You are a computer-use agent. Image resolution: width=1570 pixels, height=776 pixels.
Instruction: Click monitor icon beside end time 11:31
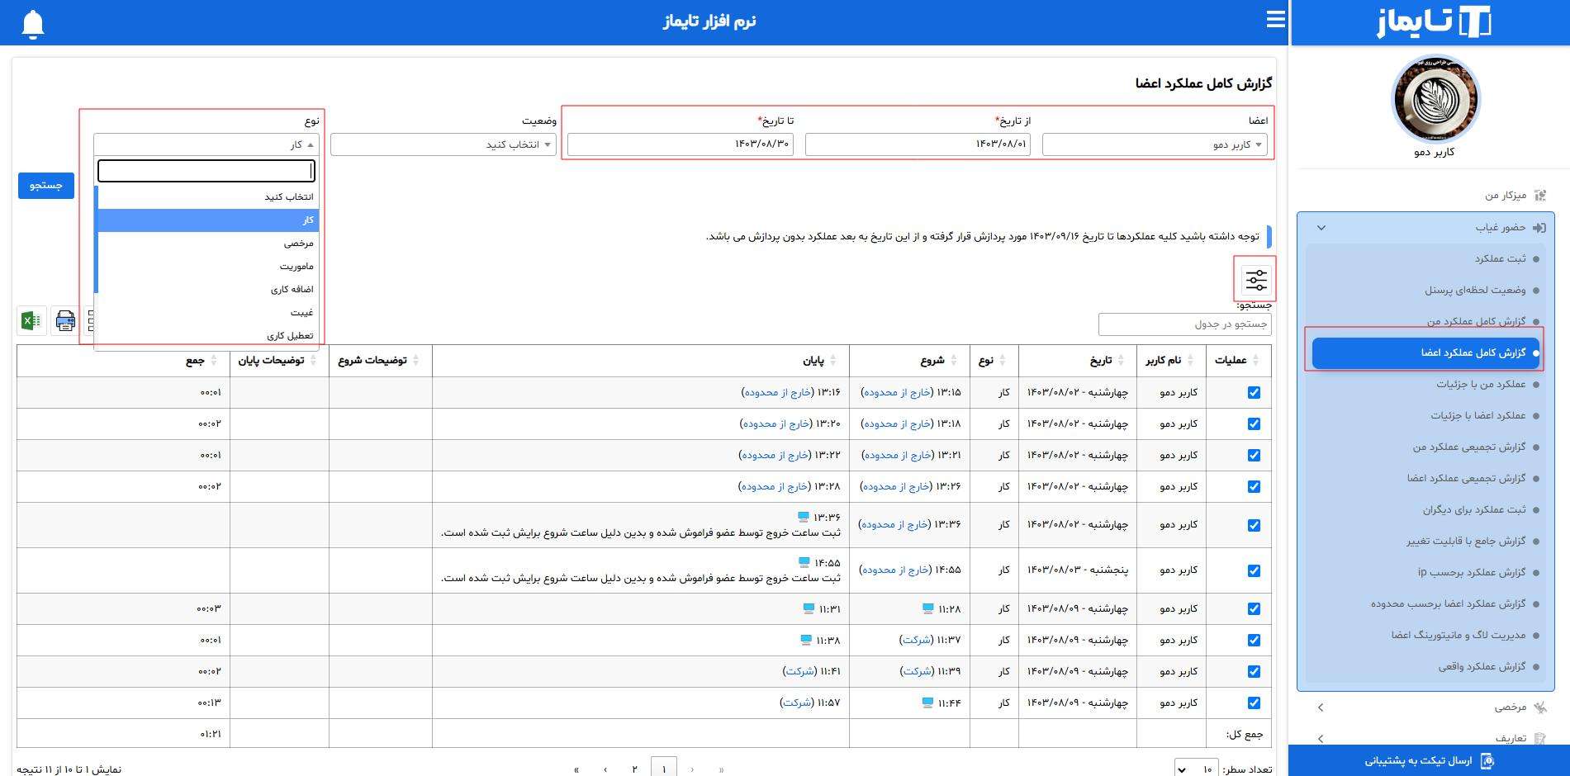click(809, 608)
